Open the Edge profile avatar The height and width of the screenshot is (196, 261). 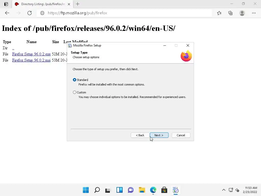click(242, 13)
